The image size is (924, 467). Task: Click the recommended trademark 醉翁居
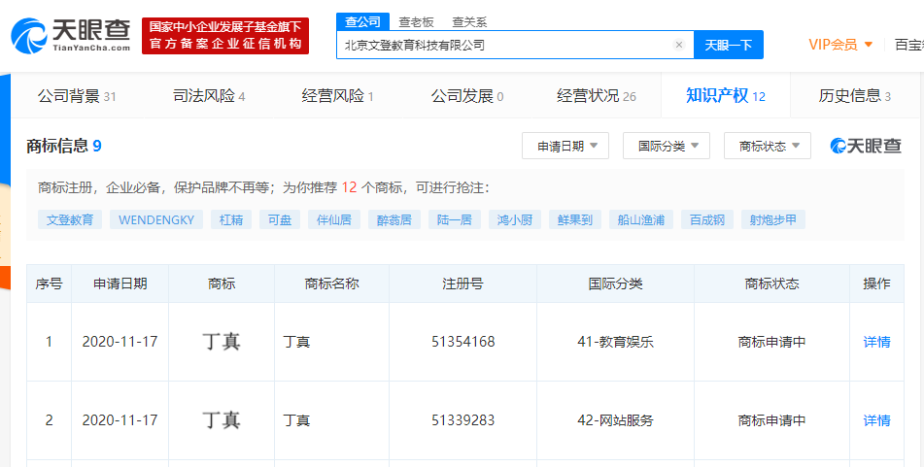(x=394, y=219)
